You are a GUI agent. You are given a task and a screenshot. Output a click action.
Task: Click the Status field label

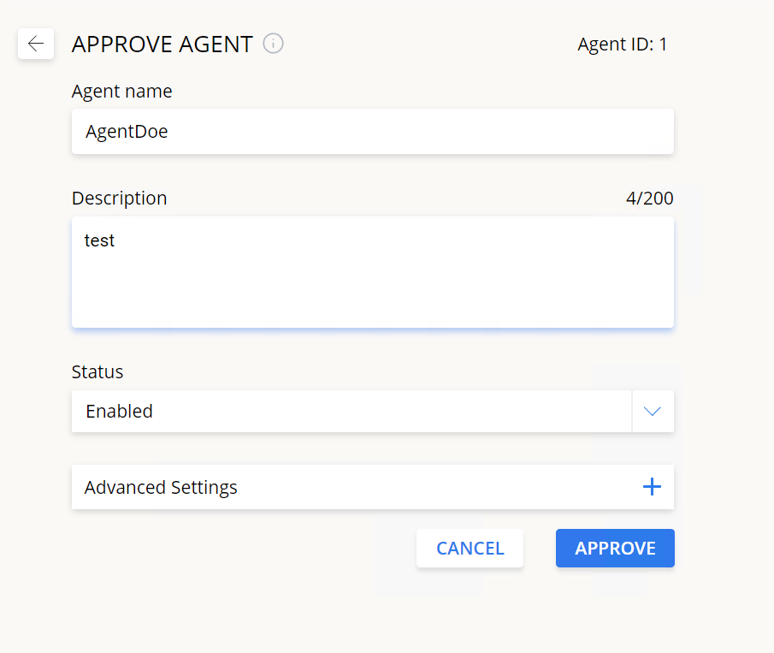pyautogui.click(x=97, y=372)
